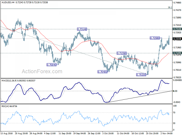Click the 38.2 Fibonacci level label

(x=170, y=7)
